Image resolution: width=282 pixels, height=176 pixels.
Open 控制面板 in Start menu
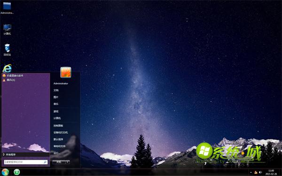(x=58, y=126)
